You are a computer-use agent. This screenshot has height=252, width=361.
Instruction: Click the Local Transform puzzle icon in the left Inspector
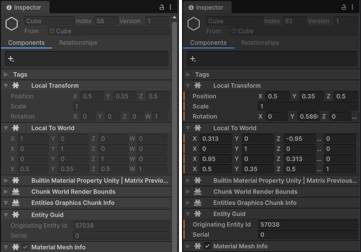(x=16, y=85)
